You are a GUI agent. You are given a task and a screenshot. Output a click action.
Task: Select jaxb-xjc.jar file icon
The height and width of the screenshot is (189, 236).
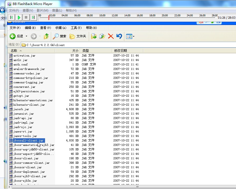click(x=11, y=127)
